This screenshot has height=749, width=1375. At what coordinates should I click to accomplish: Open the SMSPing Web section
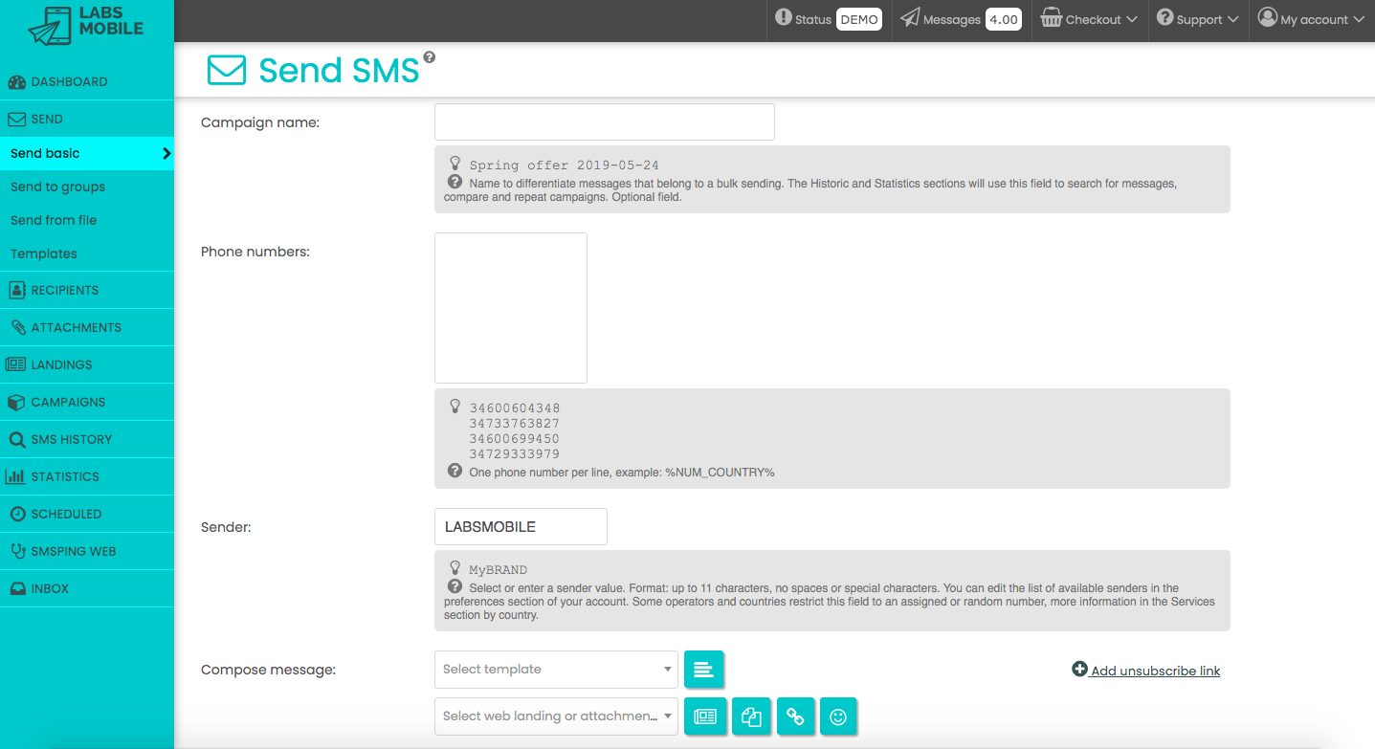click(x=87, y=551)
